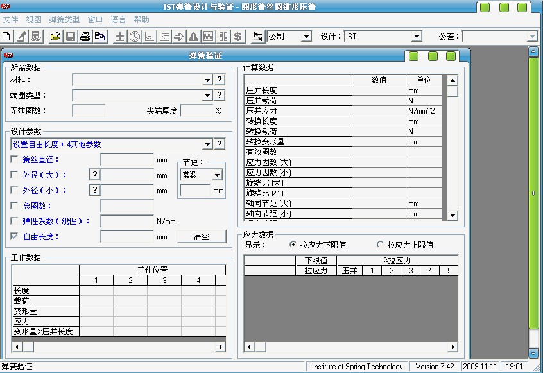
Task: Open a file with folder icon
Action: pyautogui.click(x=55, y=37)
